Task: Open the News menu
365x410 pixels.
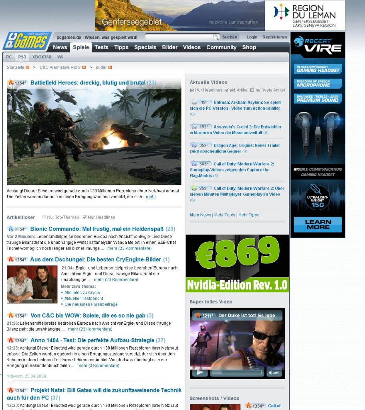Action: (x=60, y=47)
